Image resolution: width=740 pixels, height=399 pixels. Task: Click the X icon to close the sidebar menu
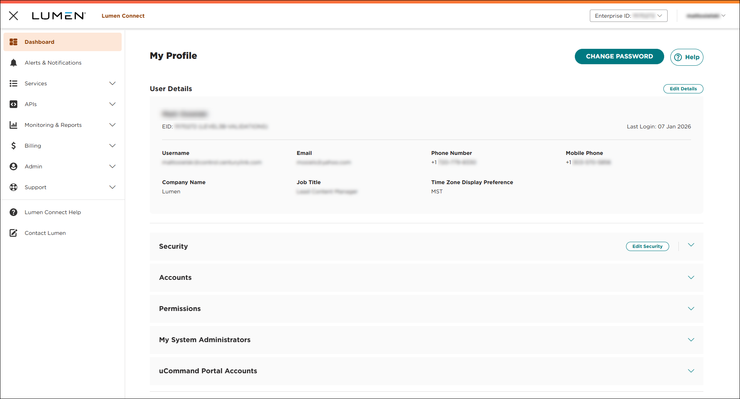[x=13, y=16]
